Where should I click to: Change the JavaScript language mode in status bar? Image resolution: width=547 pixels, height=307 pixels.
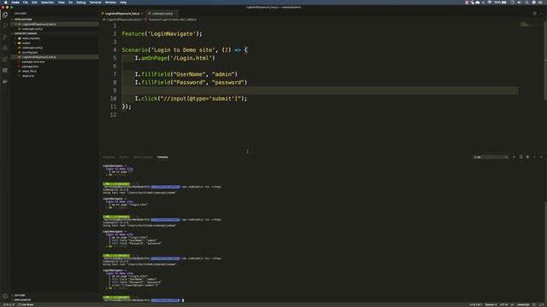523,304
